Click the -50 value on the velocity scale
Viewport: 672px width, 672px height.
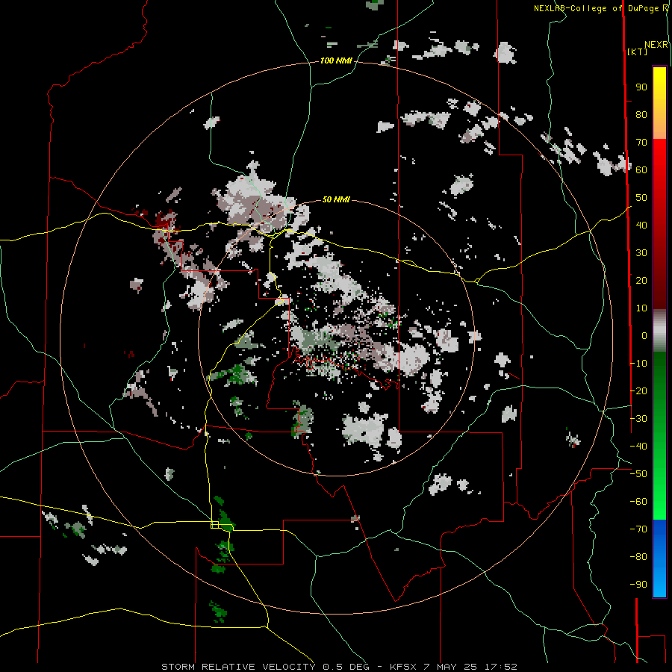638,474
